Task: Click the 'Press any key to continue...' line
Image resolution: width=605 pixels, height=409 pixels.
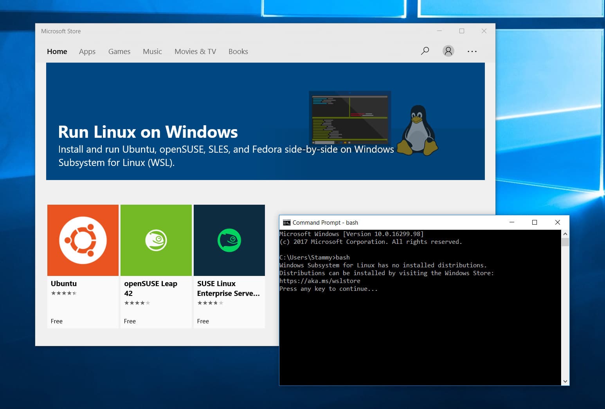Action: [x=329, y=288]
